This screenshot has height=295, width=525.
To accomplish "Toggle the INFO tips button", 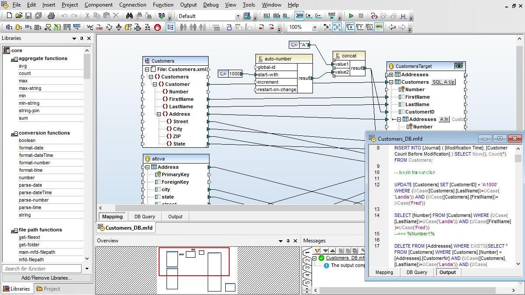I will (x=379, y=27).
